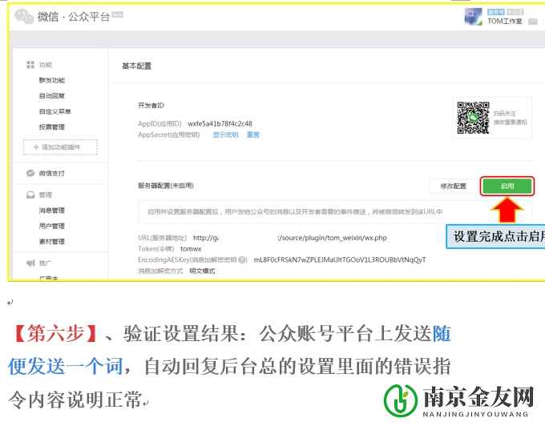Open 消息管理 under 管理

[52, 211]
